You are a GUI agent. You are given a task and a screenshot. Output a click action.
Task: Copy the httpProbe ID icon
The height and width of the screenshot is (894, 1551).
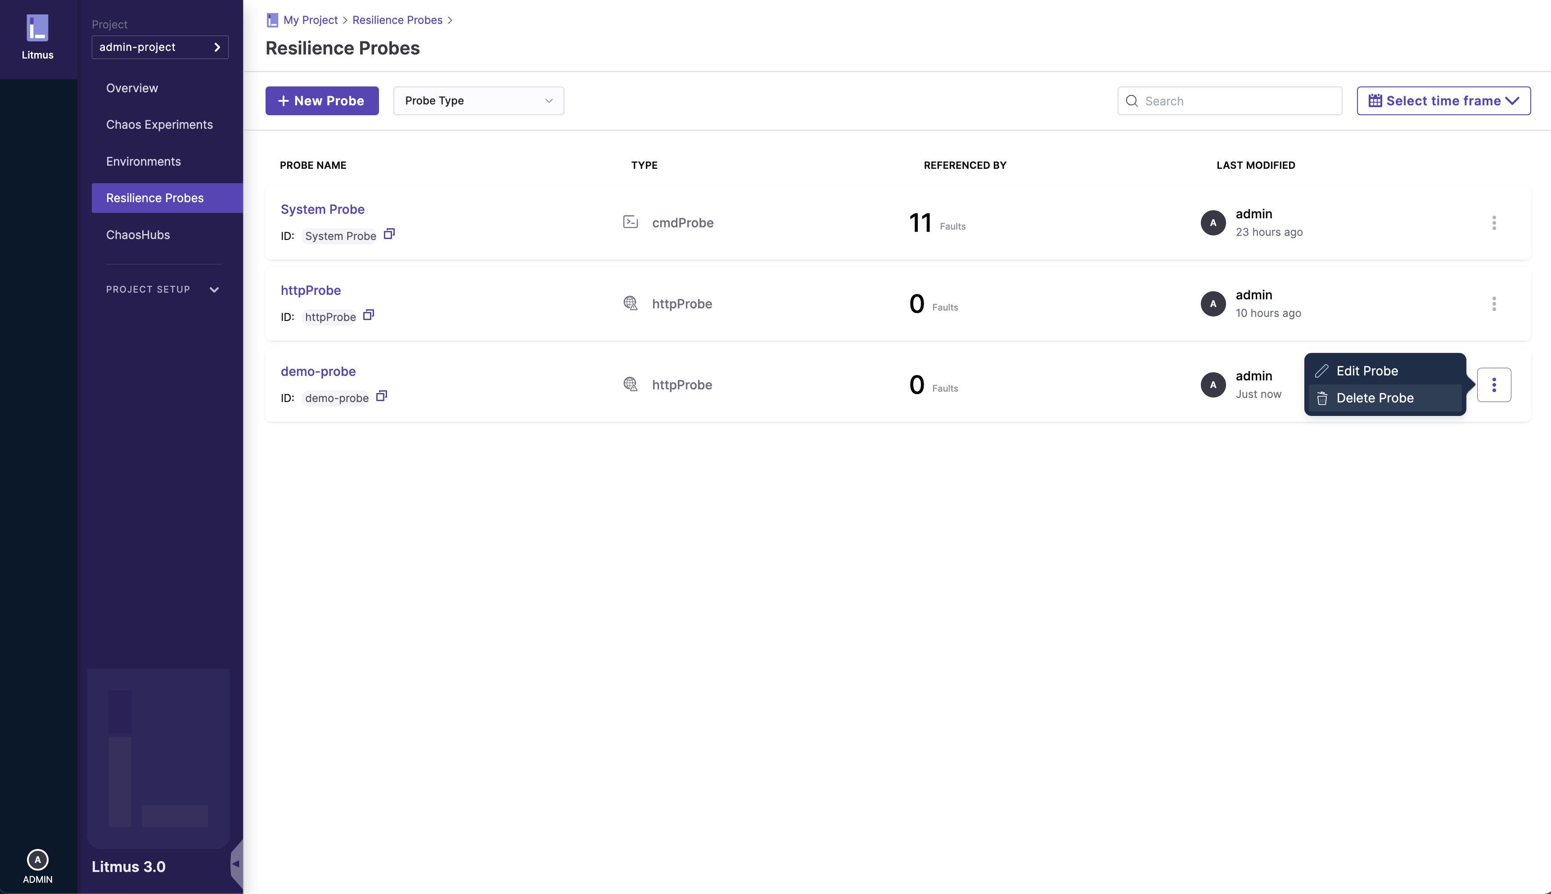(x=368, y=315)
